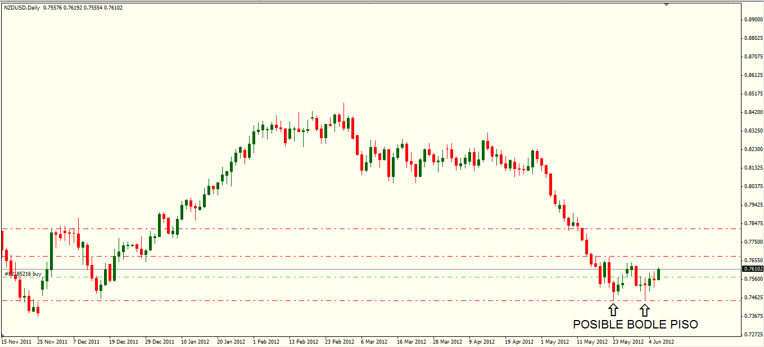Select the #82185216 buy order label

23,274
